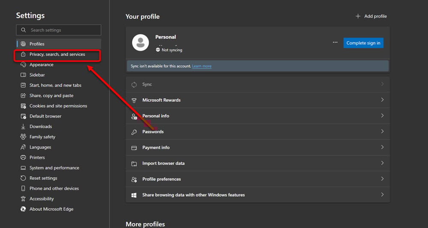Click the Phone and other devices icon
Viewport: 428px width, 228px height.
pos(23,189)
